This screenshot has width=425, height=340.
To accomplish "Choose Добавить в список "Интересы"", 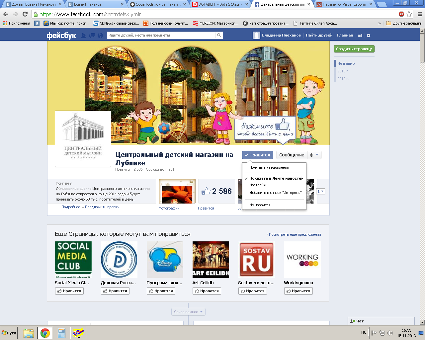I will 274,193.
